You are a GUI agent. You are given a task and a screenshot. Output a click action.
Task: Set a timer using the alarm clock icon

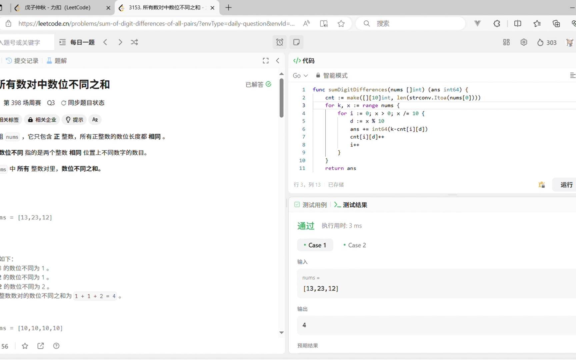[x=280, y=42]
